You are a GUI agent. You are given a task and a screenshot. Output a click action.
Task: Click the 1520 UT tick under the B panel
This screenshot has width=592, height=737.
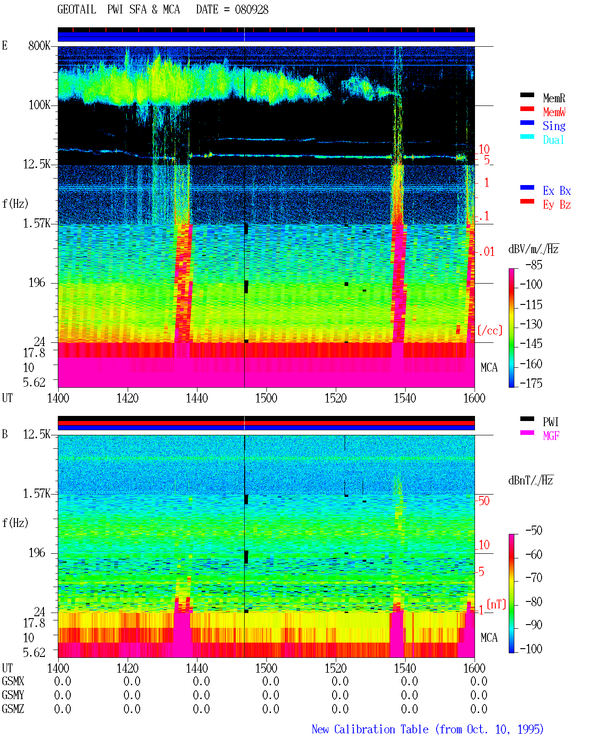(336, 668)
